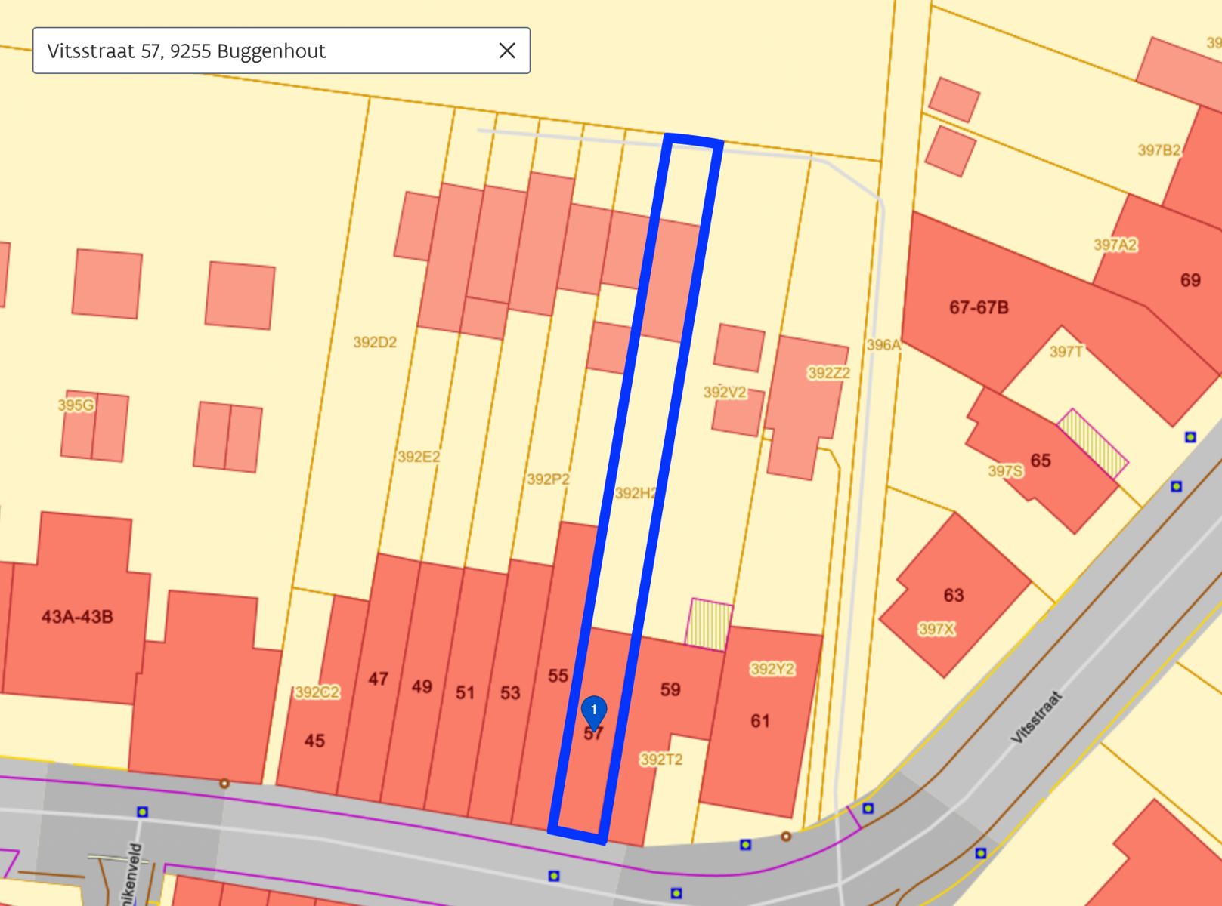Select house number 61 building
The image size is (1222, 906).
760,721
